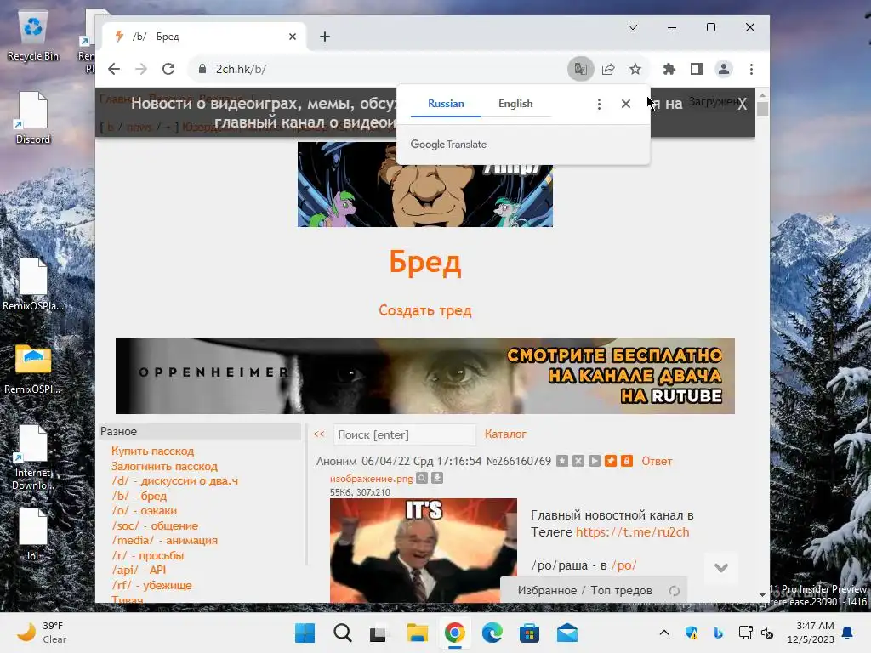Open the tab search chevron in title bar
This screenshot has height=653, width=871.
633,27
